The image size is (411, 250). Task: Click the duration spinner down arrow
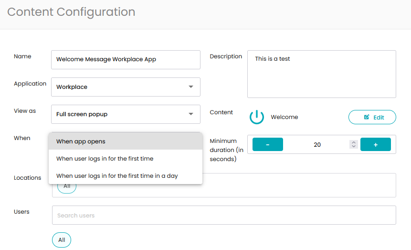pos(354,146)
